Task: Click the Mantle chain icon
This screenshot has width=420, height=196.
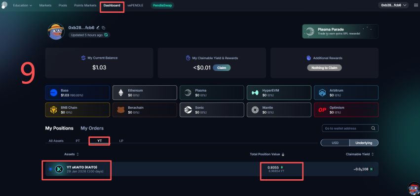Action: point(255,110)
